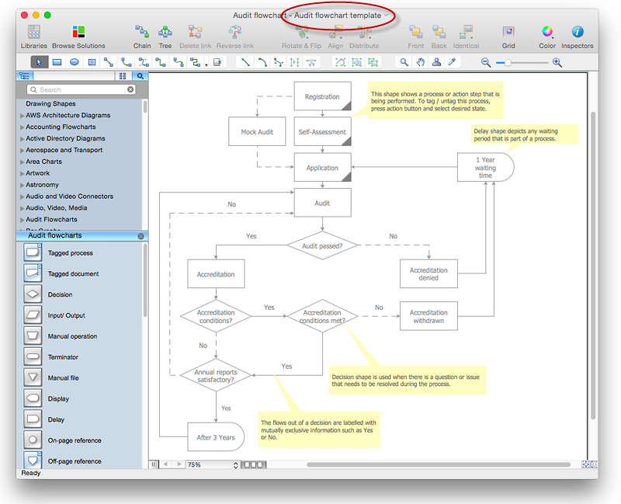Click the zoom in magnifier icon

[x=557, y=62]
